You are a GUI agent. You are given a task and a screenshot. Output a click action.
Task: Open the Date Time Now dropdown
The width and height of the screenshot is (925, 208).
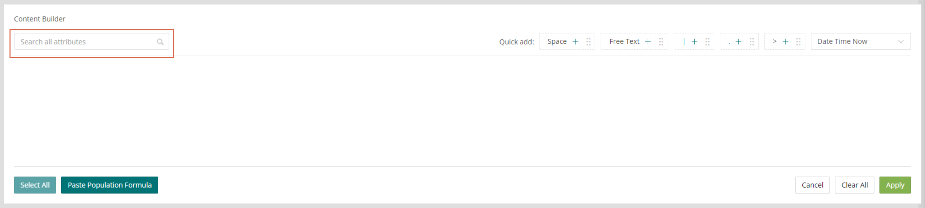click(860, 41)
